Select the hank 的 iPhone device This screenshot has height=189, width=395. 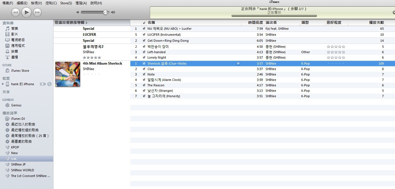click(x=23, y=84)
